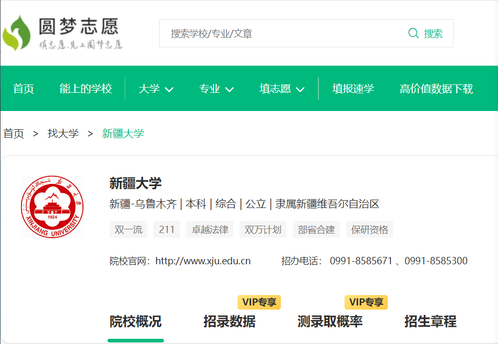Click the VIP专享 badge above 招录数据
498x344 pixels.
tap(259, 302)
